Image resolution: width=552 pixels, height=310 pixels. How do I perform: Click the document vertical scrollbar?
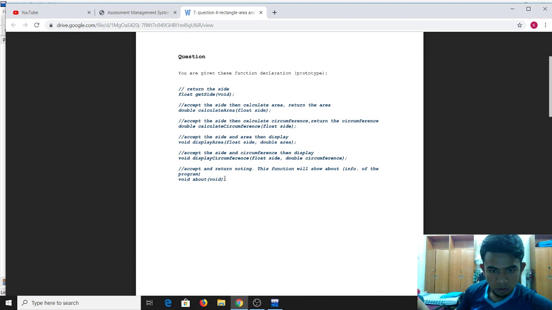[x=550, y=86]
